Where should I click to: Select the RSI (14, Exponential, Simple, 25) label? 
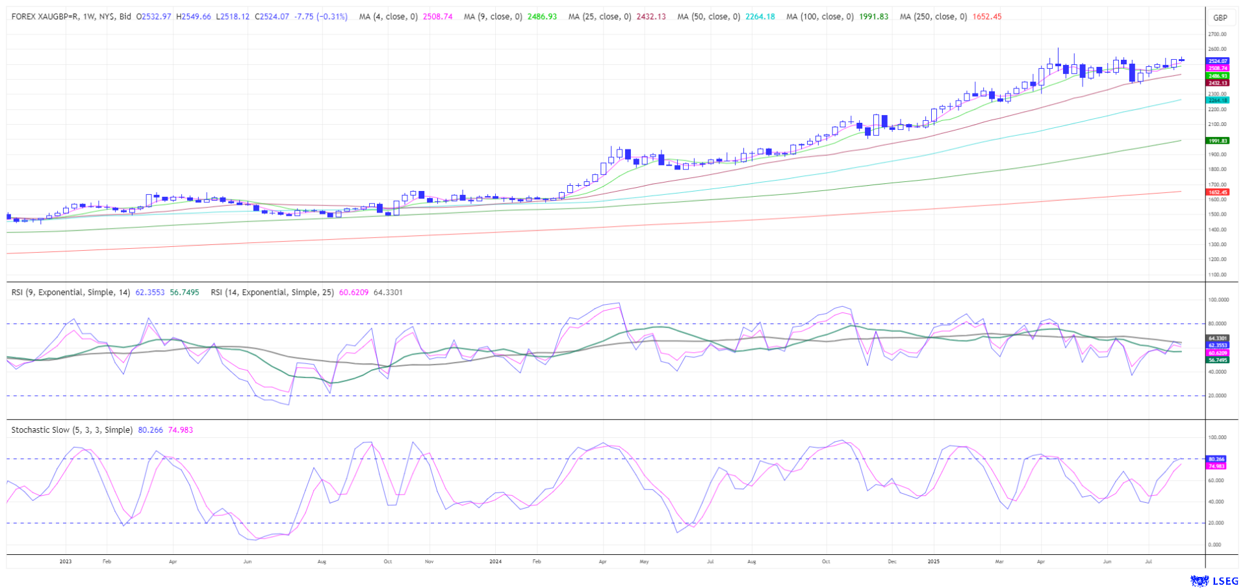tap(272, 292)
